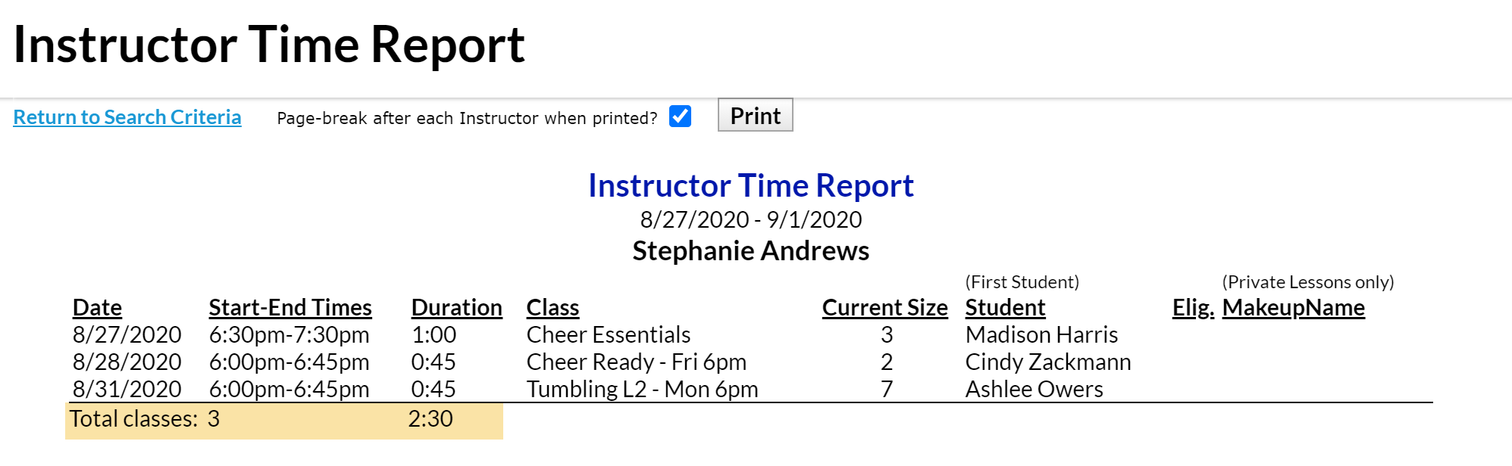1512x466 pixels.
Task: Click student name Madison Harris
Action: coord(1041,334)
